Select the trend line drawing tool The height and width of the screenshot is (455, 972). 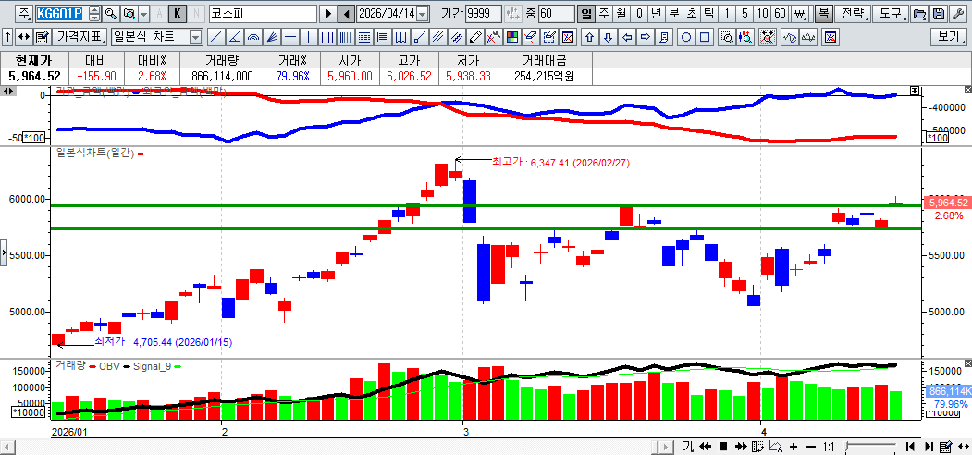click(215, 37)
